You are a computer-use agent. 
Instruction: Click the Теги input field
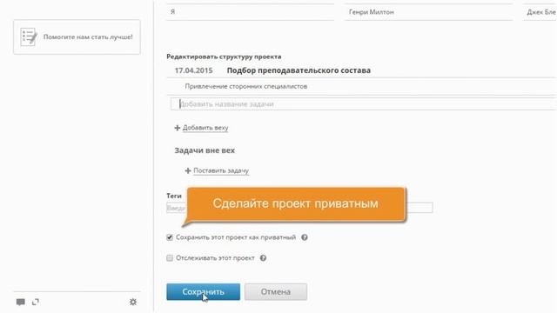point(299,208)
